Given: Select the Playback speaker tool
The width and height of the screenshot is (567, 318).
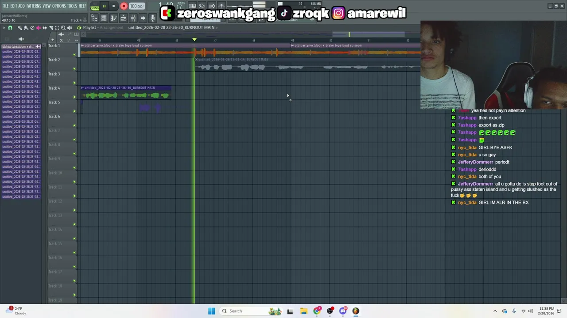Looking at the screenshot, I should pos(70,28).
